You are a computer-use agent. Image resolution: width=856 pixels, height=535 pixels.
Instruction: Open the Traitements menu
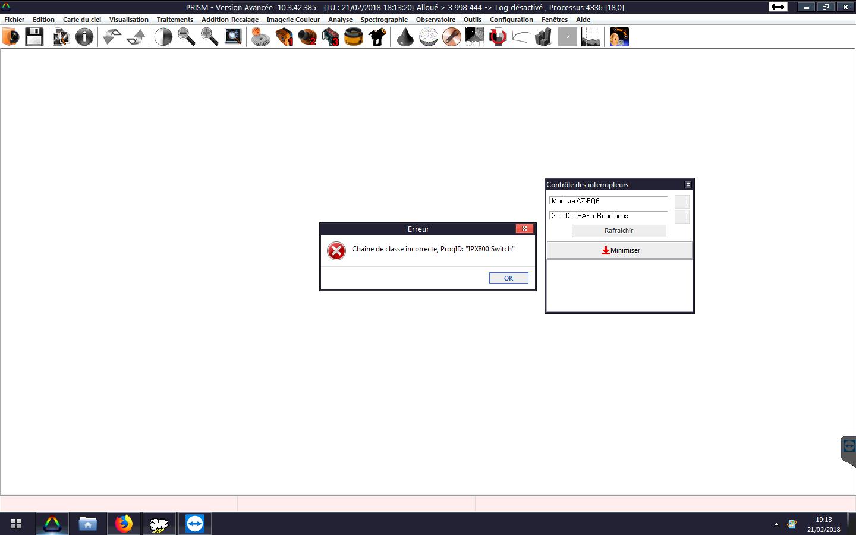[x=175, y=20]
